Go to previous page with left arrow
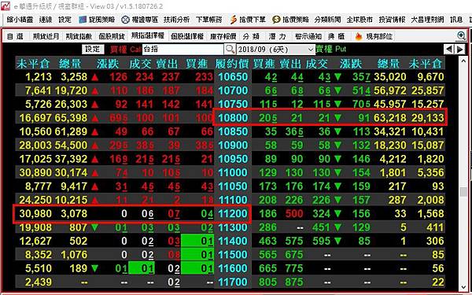Image resolution: width=472 pixels, height=295 pixels. 449,49
